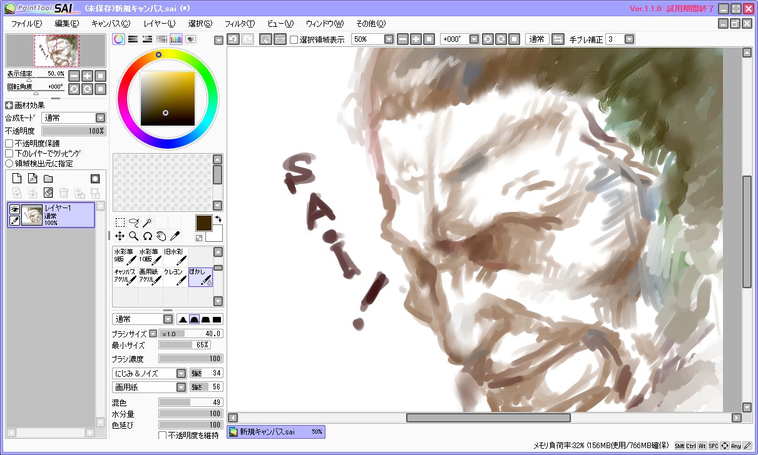This screenshot has height=455, width=758.
Task: Hide レイヤー1 with the eye icon
Action: [14, 209]
